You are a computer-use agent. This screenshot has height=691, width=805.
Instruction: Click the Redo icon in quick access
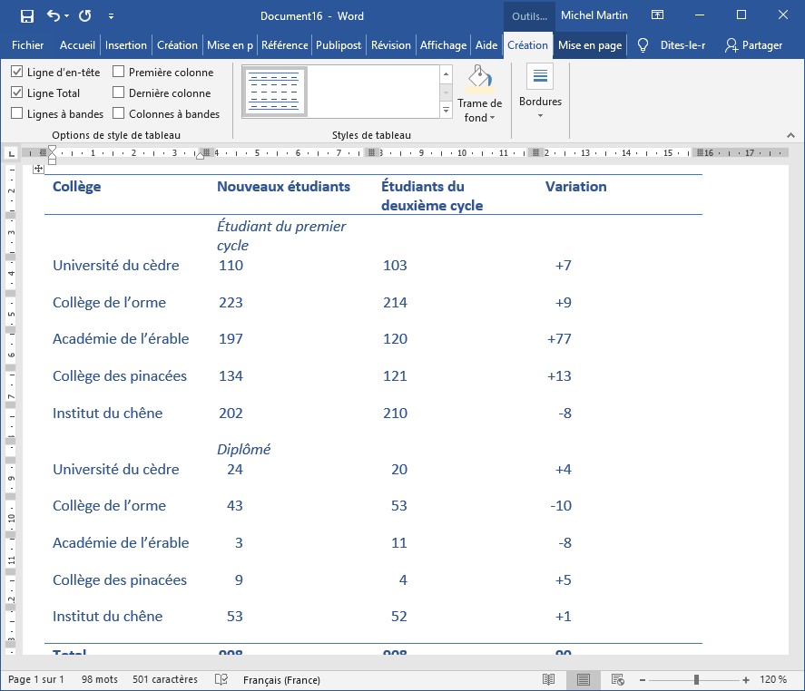84,15
